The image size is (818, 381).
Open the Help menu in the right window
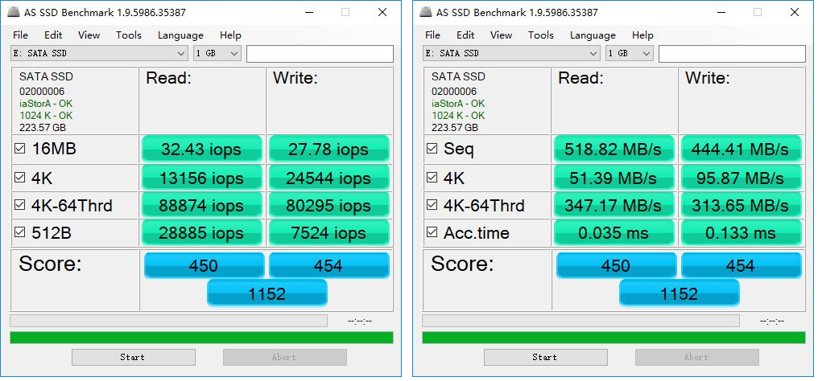point(642,35)
